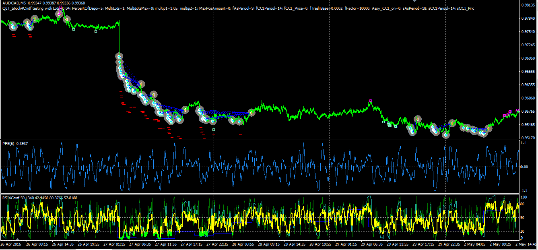The height and width of the screenshot is (250, 538).
Task: Click the 0.96355 price scale label
Action: click(x=527, y=85)
